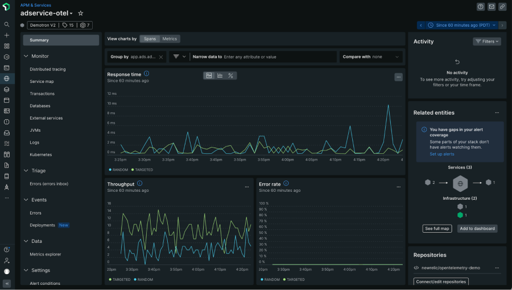Viewport: 512px width, 290px height.
Task: Open the mobile device nav icon
Action: (x=6, y=176)
